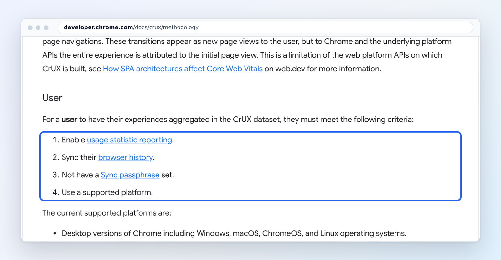Click the sentence starting 'For a user to have'
Image resolution: width=501 pixels, height=260 pixels.
point(228,120)
